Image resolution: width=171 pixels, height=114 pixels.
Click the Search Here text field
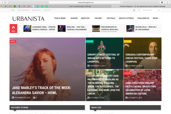149,10
